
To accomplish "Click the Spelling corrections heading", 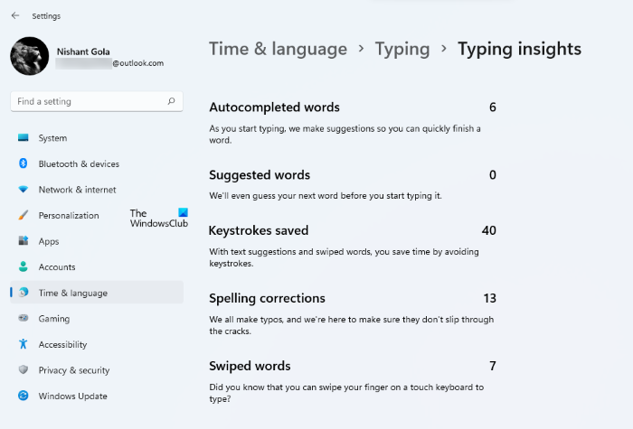I will point(267,298).
